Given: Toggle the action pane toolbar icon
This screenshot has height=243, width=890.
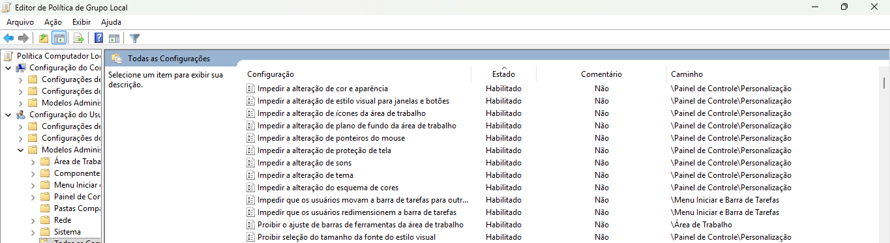Looking at the screenshot, I should [114, 38].
